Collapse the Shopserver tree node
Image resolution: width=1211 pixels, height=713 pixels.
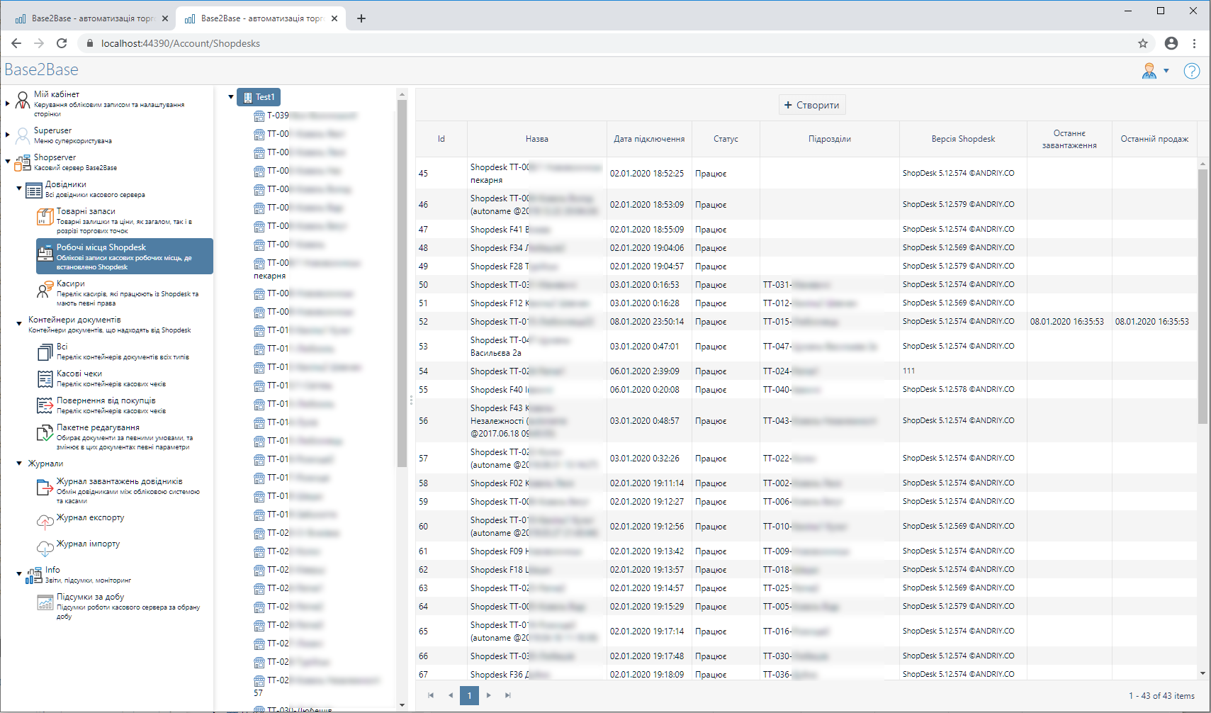pyautogui.click(x=8, y=162)
